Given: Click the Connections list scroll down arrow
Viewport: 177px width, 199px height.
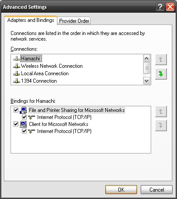Looking at the screenshot, I should (x=147, y=81).
